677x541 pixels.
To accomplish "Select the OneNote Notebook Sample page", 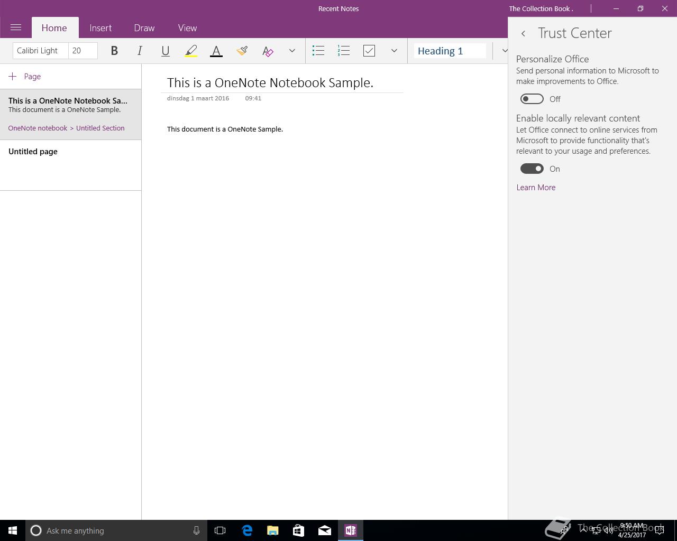I will pyautogui.click(x=70, y=115).
